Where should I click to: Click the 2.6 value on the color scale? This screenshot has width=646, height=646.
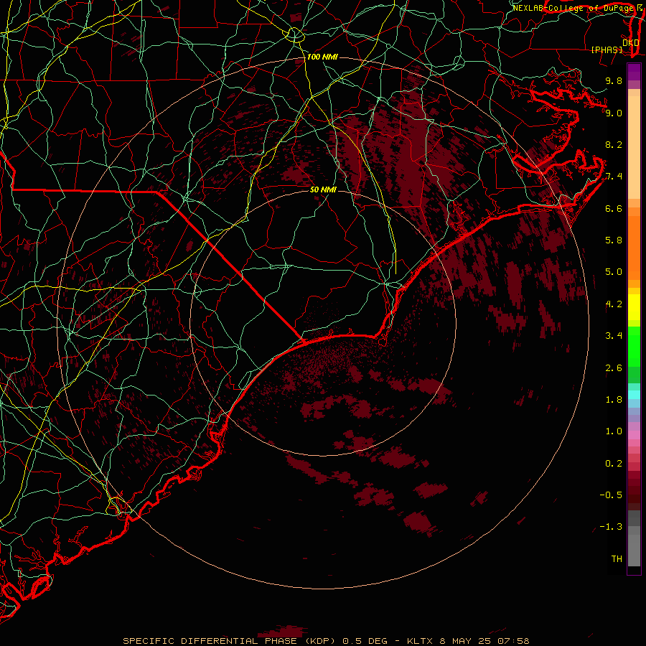(x=614, y=368)
